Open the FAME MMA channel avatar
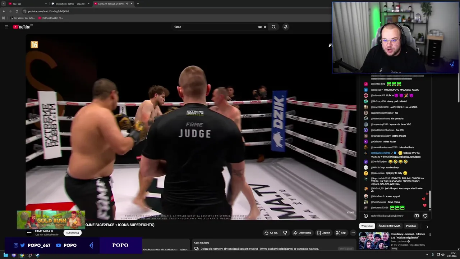The image size is (460, 259). [x=29, y=232]
